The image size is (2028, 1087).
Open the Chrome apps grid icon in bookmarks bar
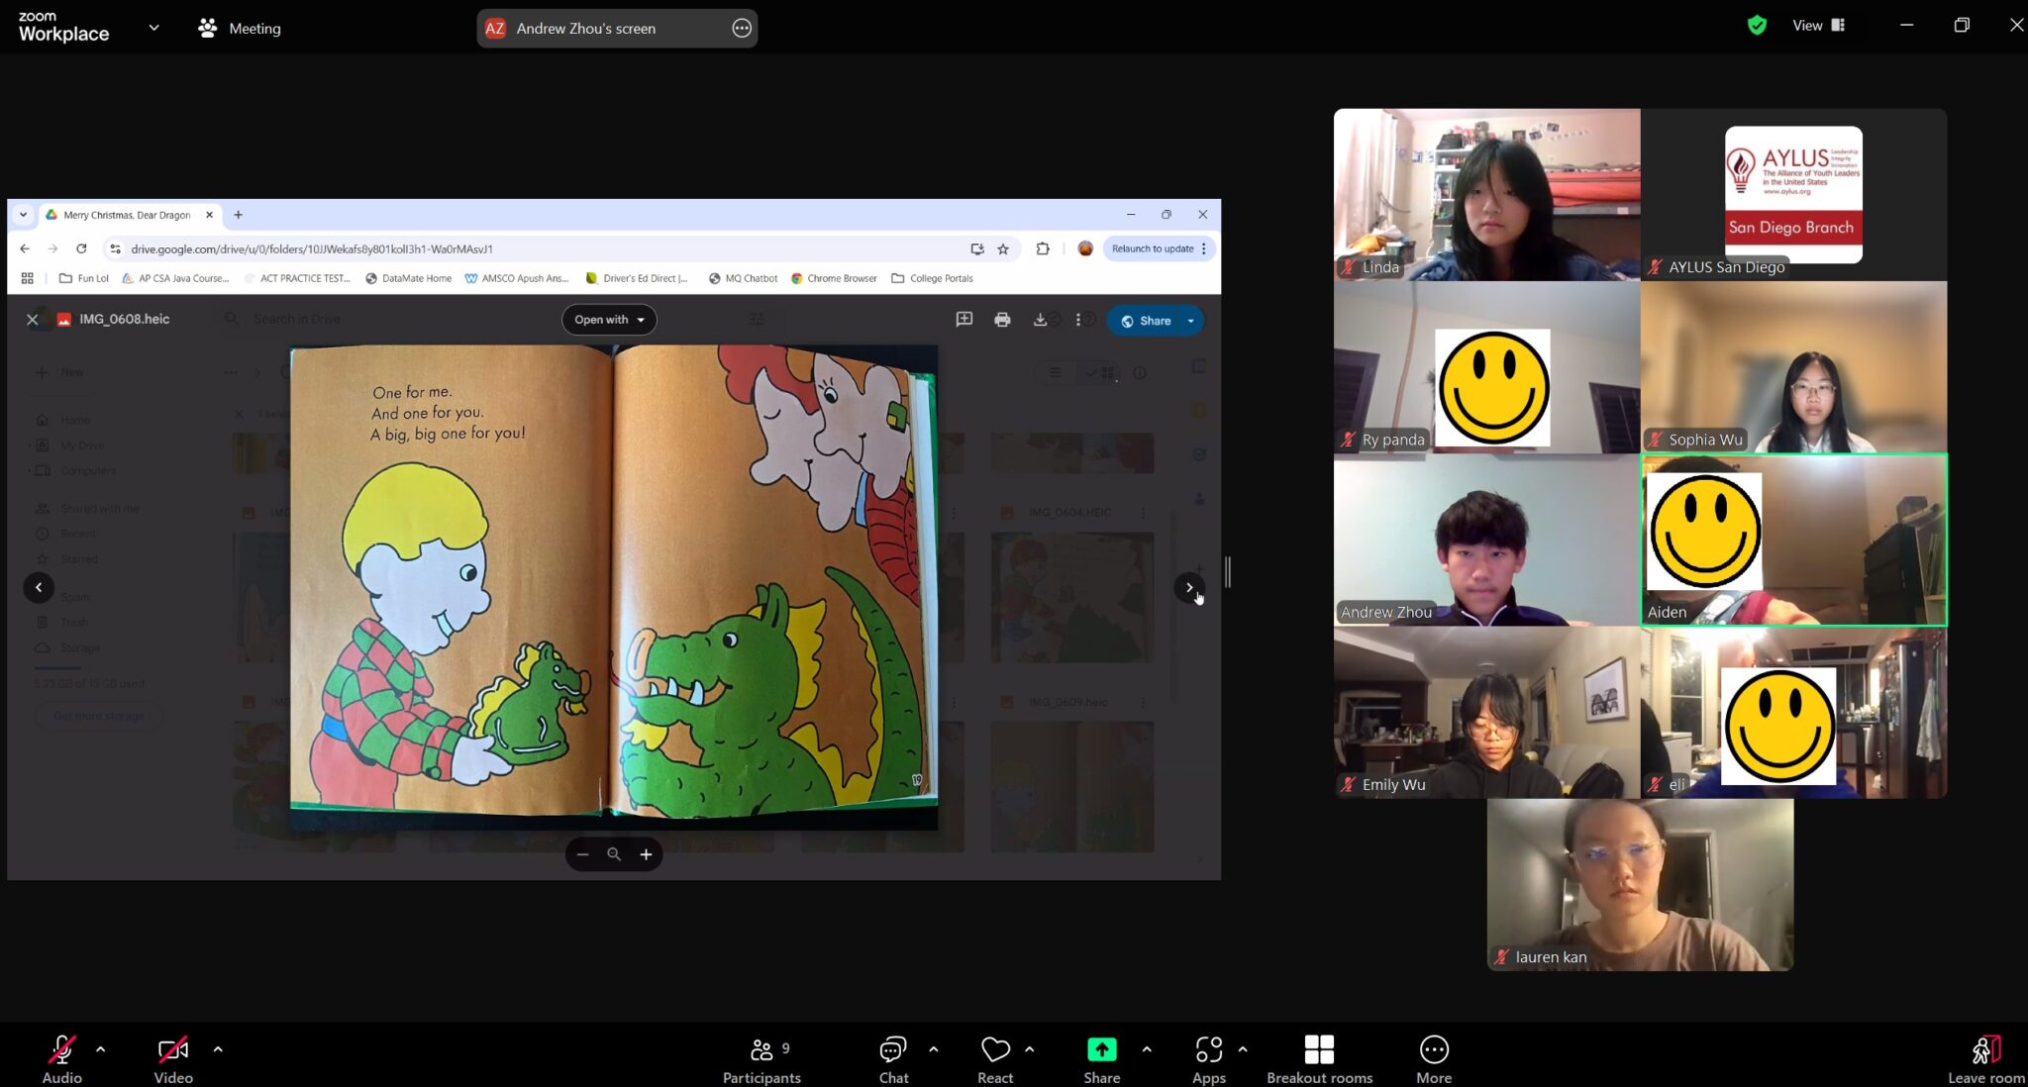coord(27,278)
